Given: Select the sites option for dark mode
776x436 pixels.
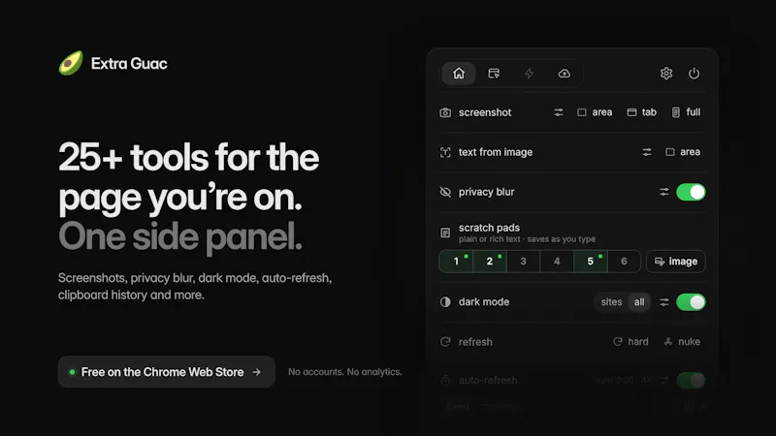Looking at the screenshot, I should 611,302.
